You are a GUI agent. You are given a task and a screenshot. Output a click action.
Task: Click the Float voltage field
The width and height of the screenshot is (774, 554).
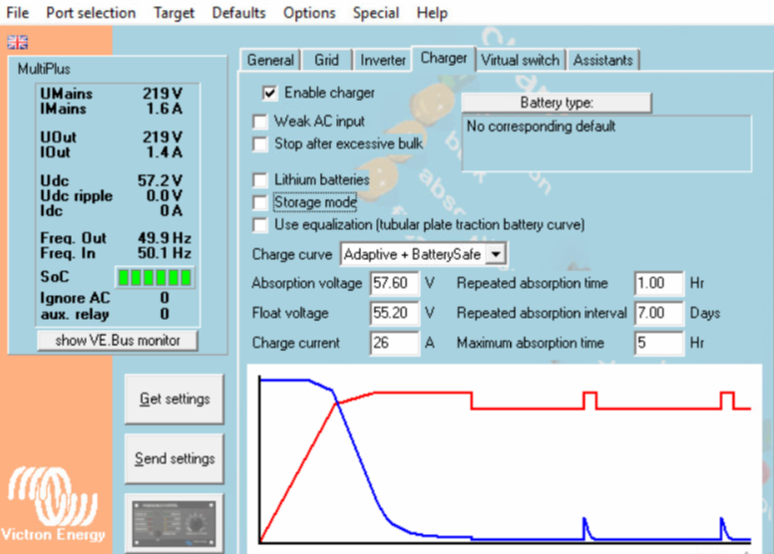pos(394,313)
